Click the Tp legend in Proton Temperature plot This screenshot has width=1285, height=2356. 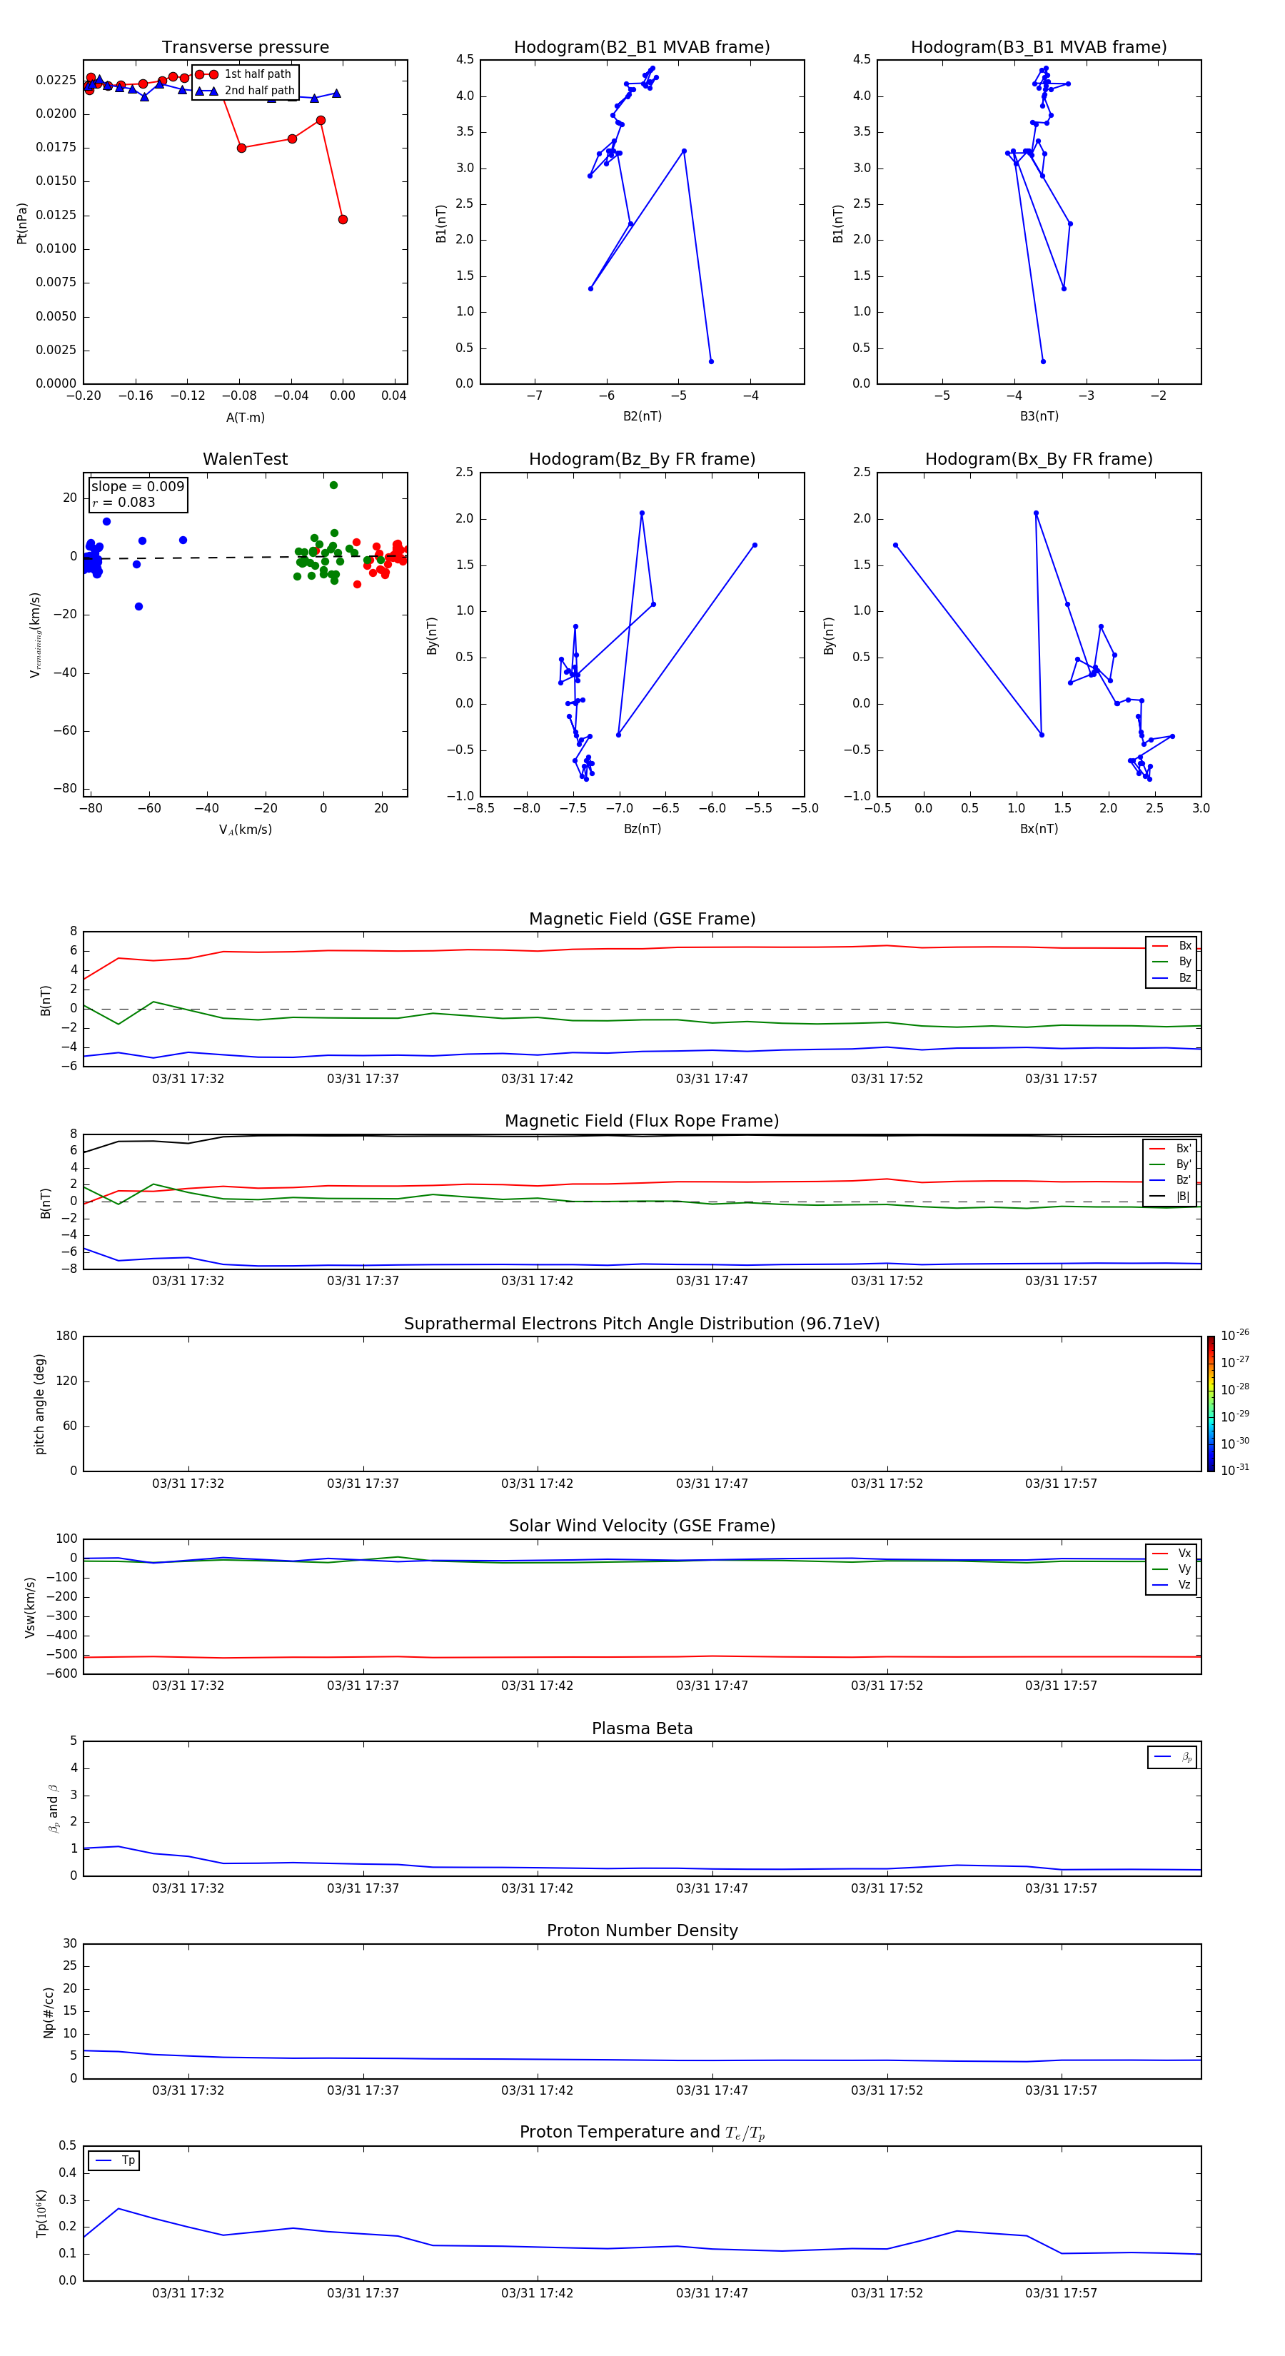click(x=114, y=2160)
